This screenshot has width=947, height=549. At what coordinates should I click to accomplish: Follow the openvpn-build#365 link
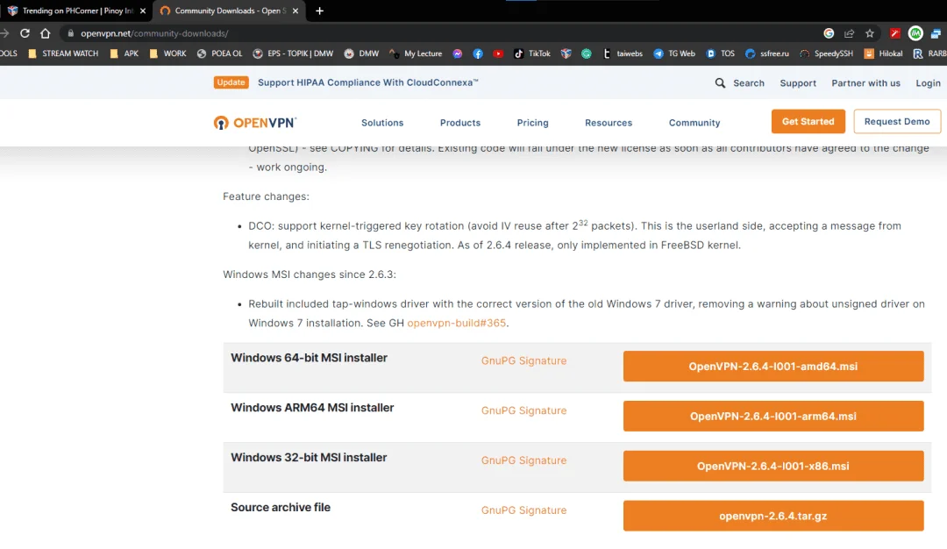click(x=457, y=323)
